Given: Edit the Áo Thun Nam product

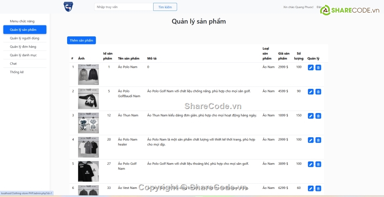Looking at the screenshot, I should point(310,116).
